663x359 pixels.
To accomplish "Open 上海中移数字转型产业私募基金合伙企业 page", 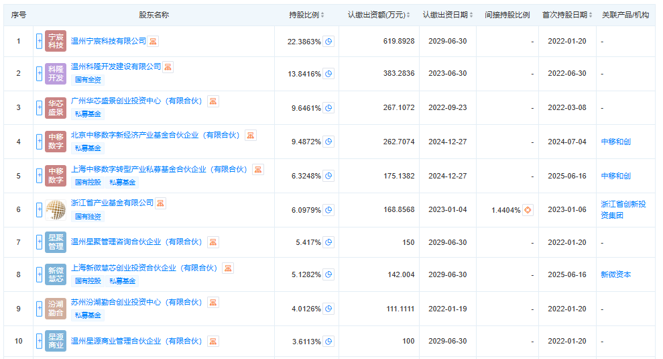I will 159,169.
